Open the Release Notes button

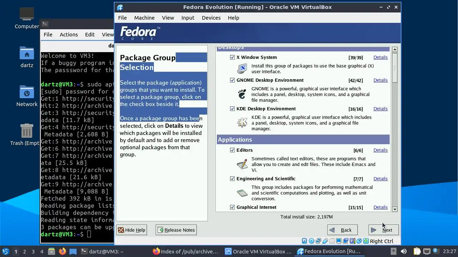[176, 230]
